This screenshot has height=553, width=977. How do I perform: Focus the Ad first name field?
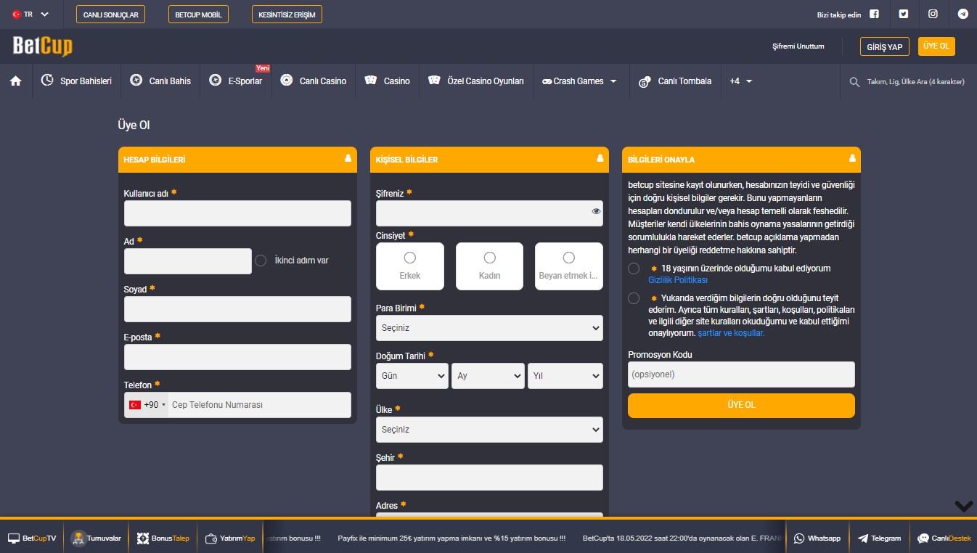coord(188,261)
